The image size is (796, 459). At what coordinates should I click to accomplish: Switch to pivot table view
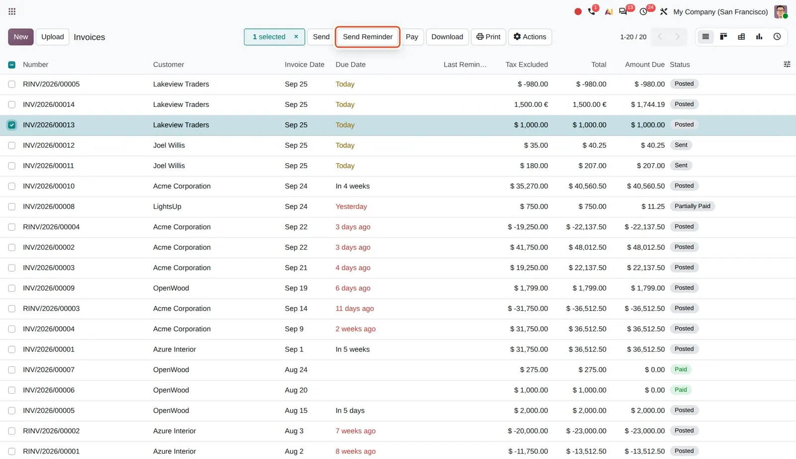click(741, 36)
